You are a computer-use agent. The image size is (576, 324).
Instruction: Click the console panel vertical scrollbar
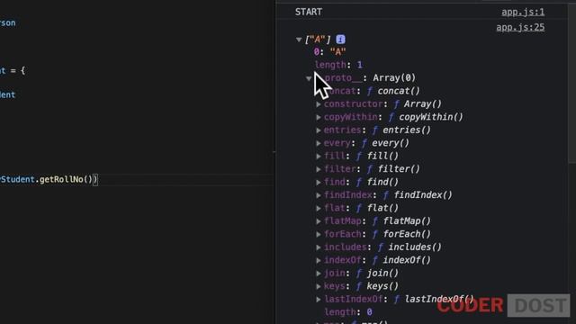coord(572,83)
